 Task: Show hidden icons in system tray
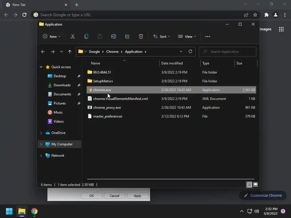click(x=242, y=211)
